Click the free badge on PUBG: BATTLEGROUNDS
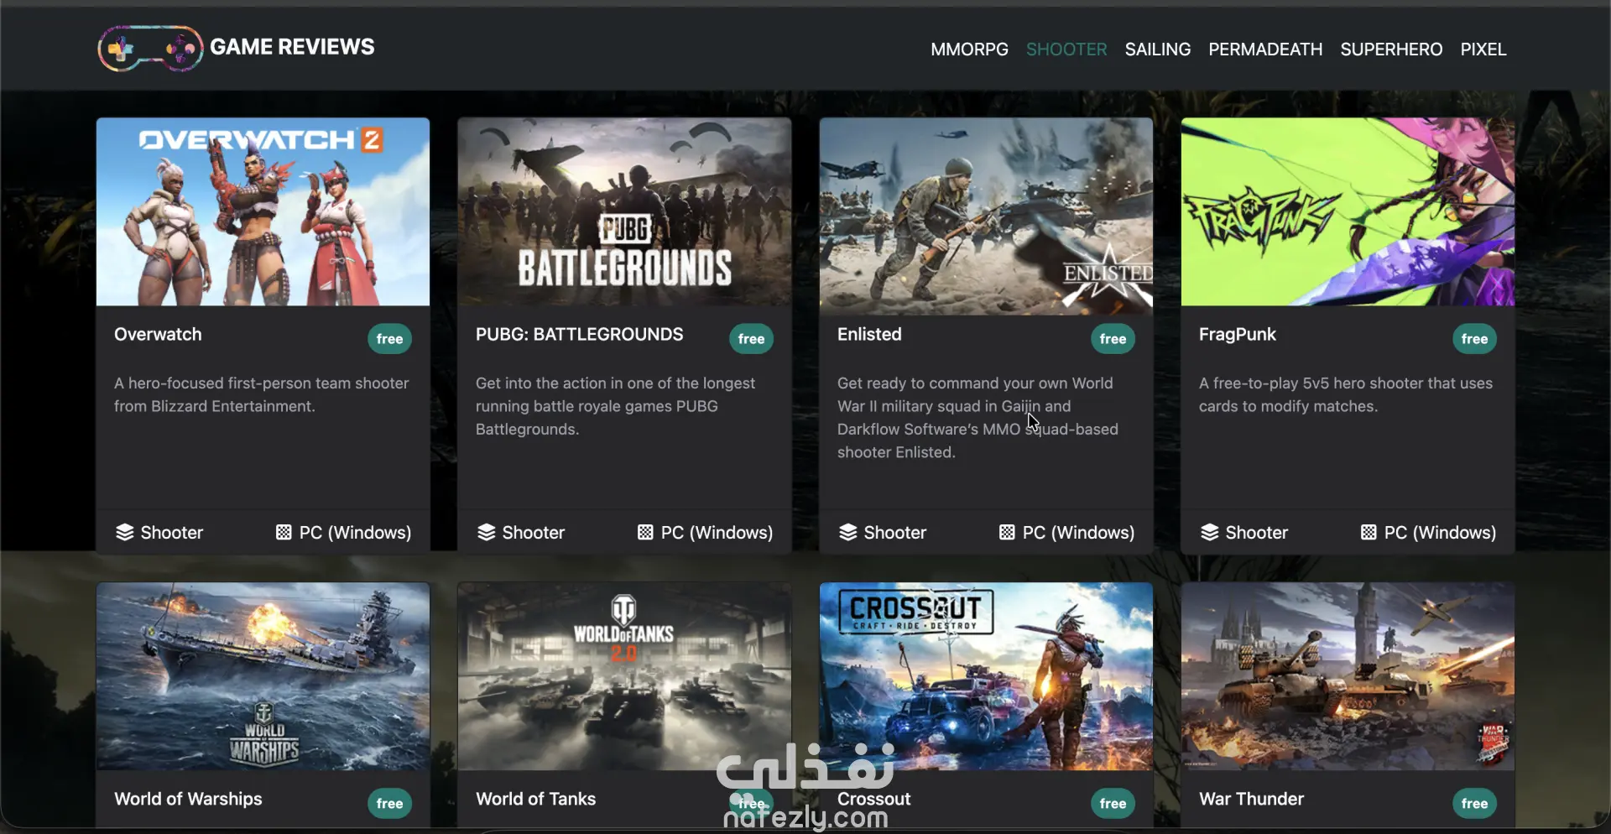The image size is (1611, 834). [751, 339]
